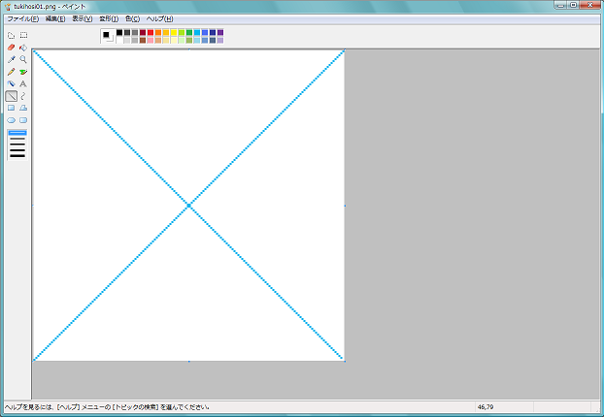This screenshot has height=417, width=604.
Task: Select the Text tool
Action: [x=23, y=84]
